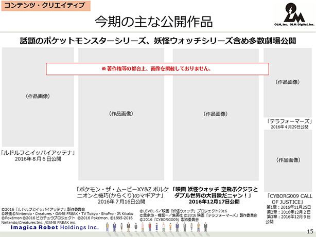
Task: Click the 「テラフォーマーズ」 caption
Action: point(290,121)
